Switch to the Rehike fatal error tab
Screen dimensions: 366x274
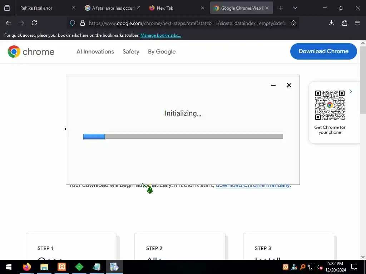(x=36, y=8)
